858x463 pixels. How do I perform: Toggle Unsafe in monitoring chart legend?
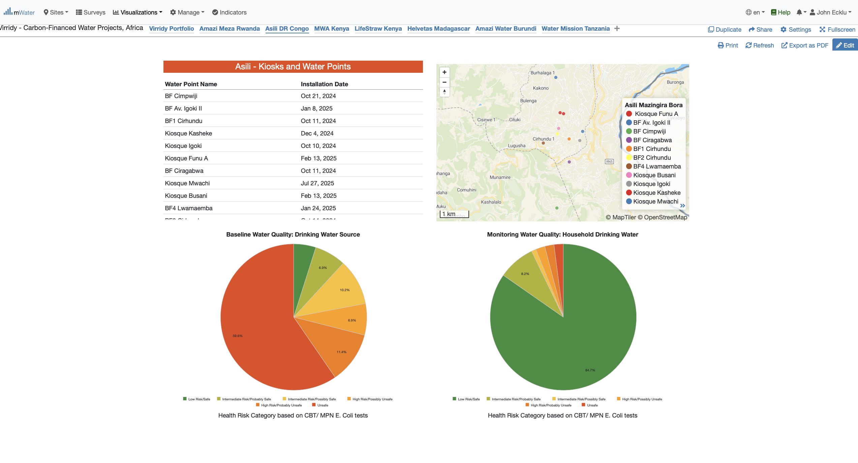pos(590,405)
